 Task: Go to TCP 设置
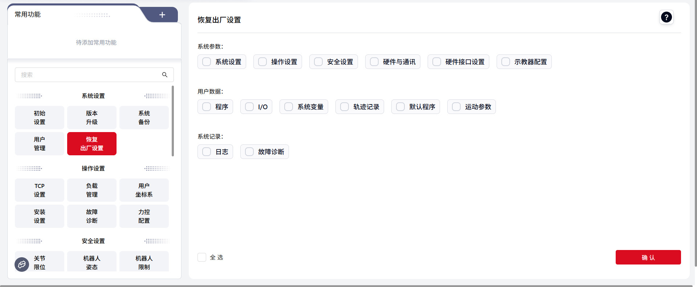click(x=40, y=190)
